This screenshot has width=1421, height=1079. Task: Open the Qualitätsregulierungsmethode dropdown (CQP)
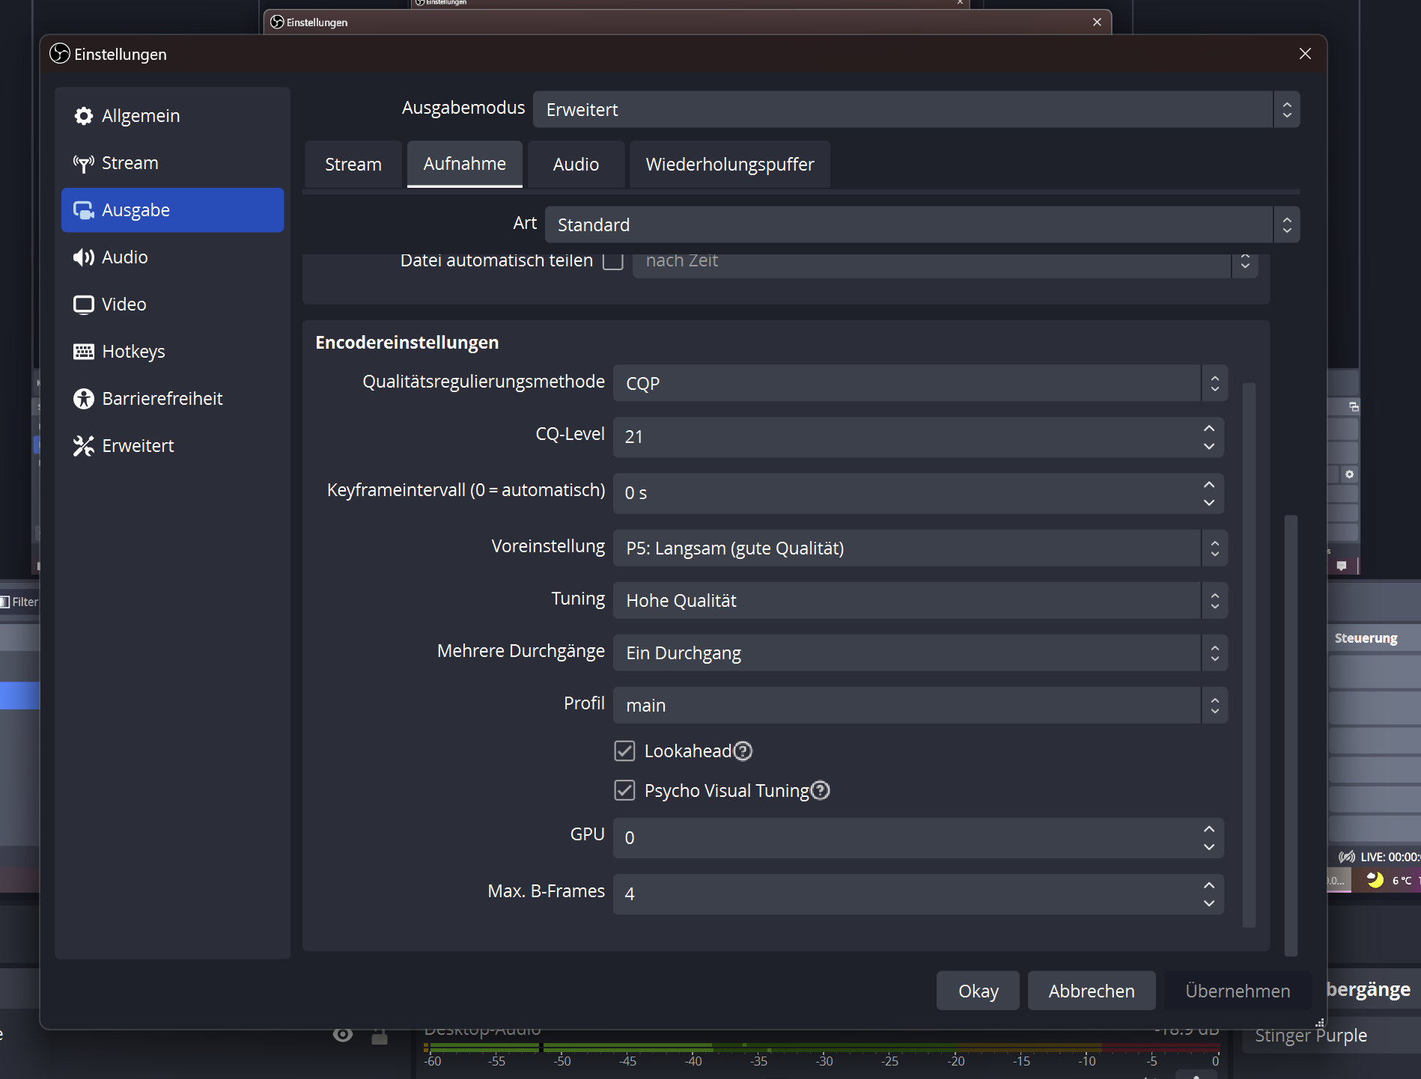pos(920,383)
